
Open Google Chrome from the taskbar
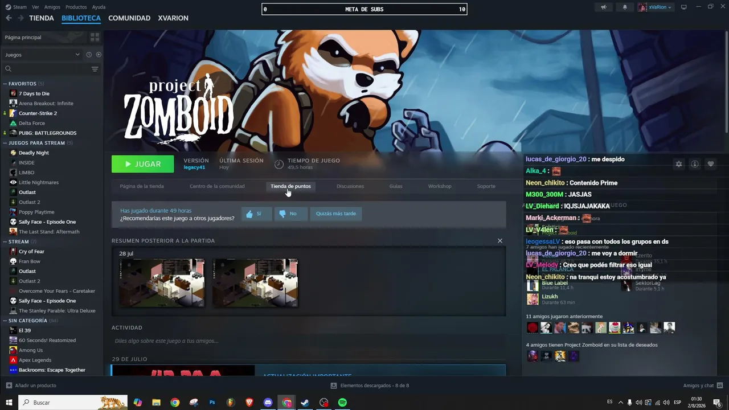[175, 403]
